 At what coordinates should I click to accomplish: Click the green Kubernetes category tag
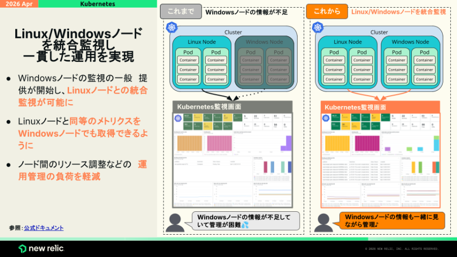tap(97, 4)
